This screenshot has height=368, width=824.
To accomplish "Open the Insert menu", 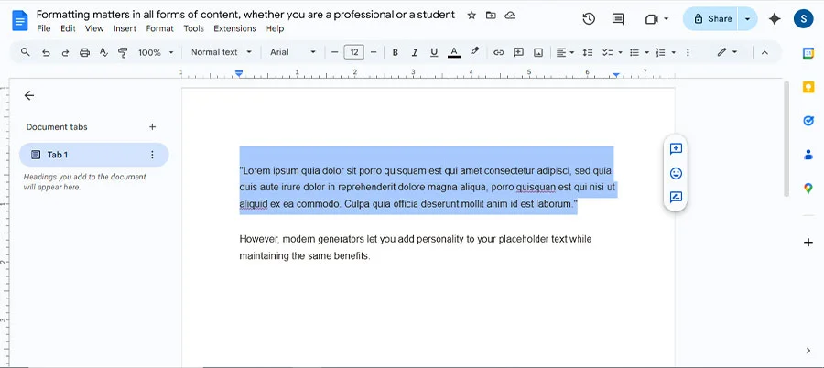I will [x=125, y=29].
